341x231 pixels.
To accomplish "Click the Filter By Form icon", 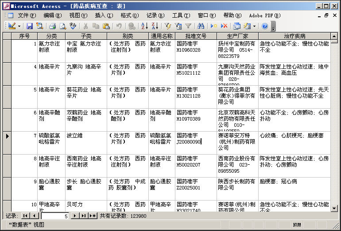I will pos(178,26).
